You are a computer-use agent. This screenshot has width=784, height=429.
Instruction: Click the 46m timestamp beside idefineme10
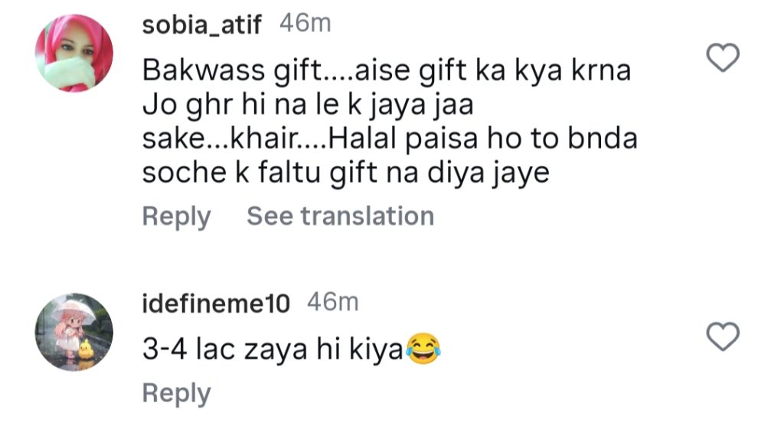point(332,303)
